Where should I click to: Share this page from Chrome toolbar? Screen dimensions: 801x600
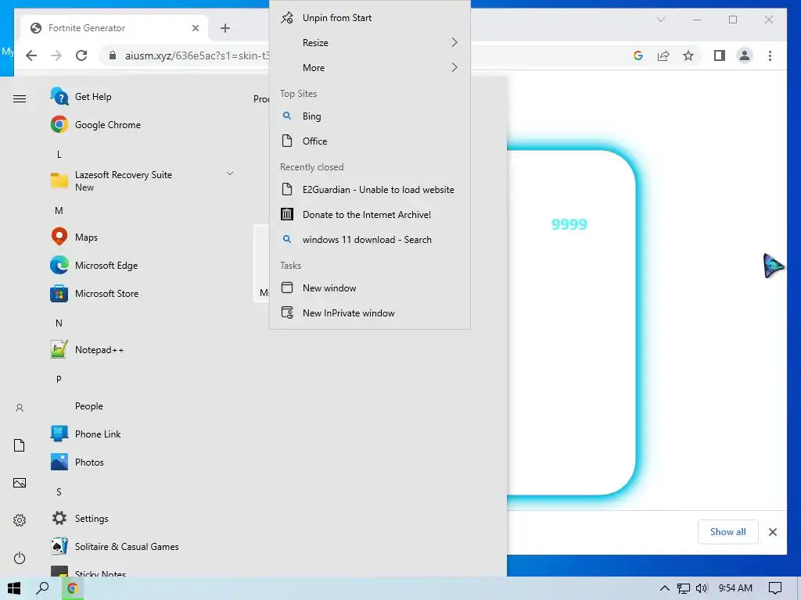click(x=663, y=55)
